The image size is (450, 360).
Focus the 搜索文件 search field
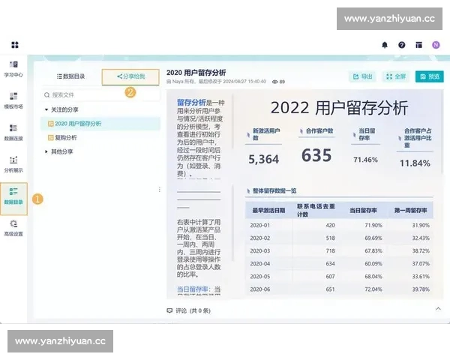(x=100, y=95)
